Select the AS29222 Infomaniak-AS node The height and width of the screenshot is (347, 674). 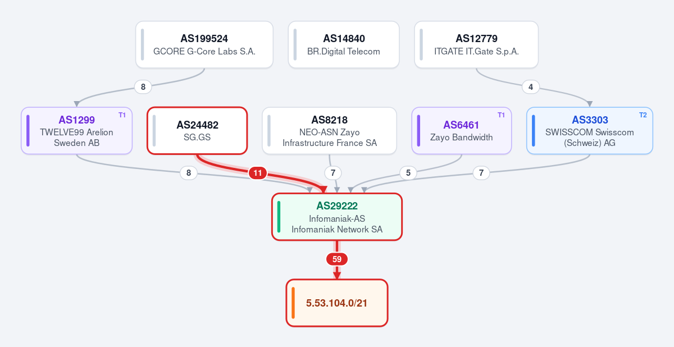[337, 217]
